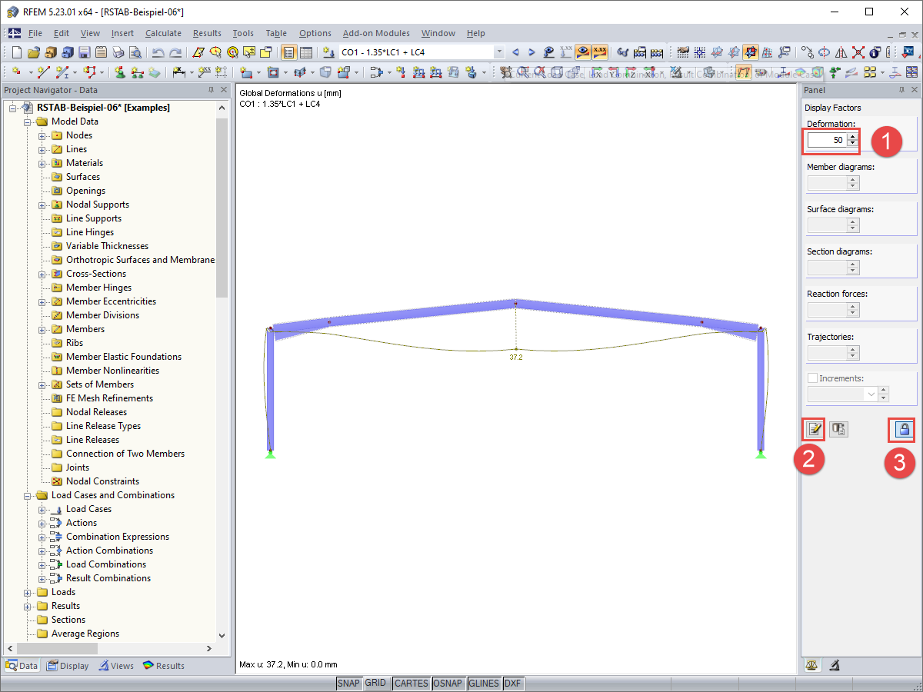Click the Info icon in the toolbar

[875, 52]
